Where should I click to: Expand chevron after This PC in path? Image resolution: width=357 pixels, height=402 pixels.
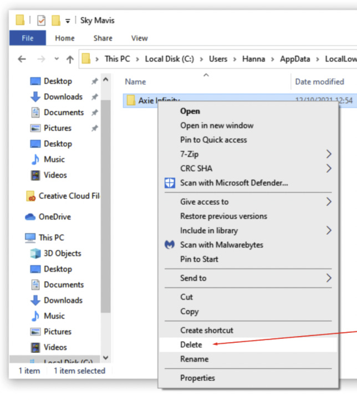pyautogui.click(x=137, y=59)
